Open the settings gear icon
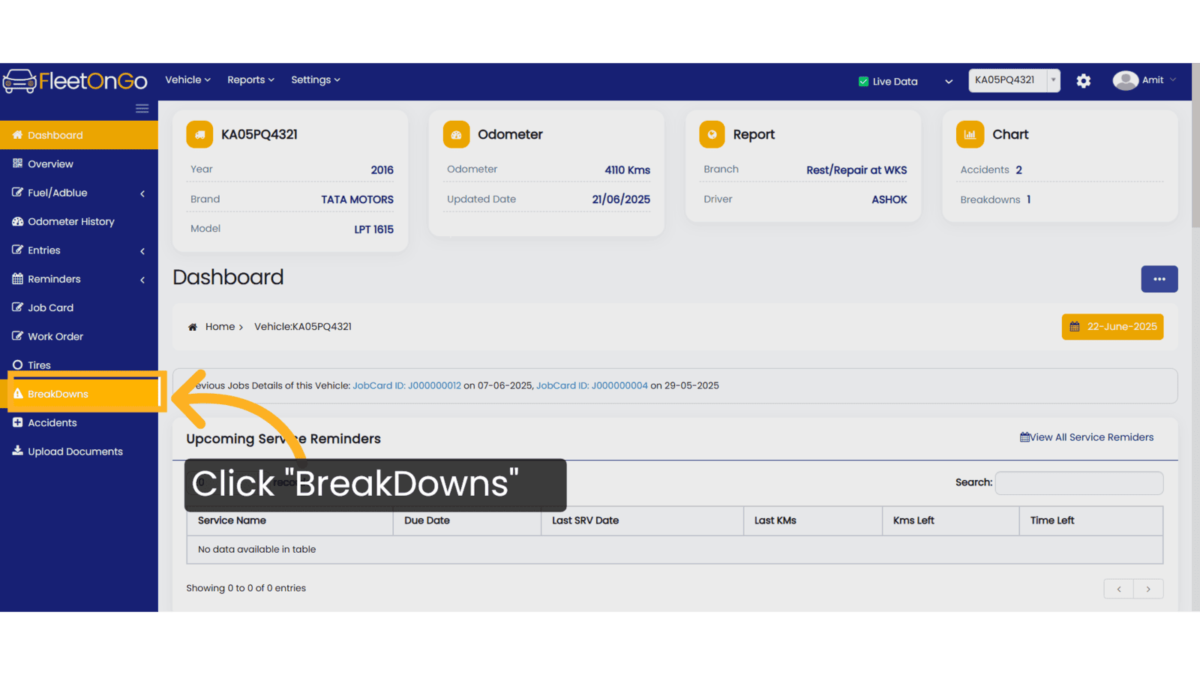The width and height of the screenshot is (1200, 675). click(x=1083, y=81)
